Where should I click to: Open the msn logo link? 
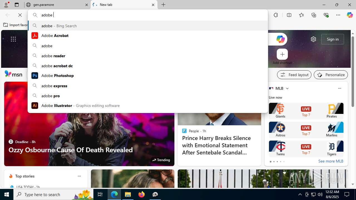pyautogui.click(x=13, y=74)
